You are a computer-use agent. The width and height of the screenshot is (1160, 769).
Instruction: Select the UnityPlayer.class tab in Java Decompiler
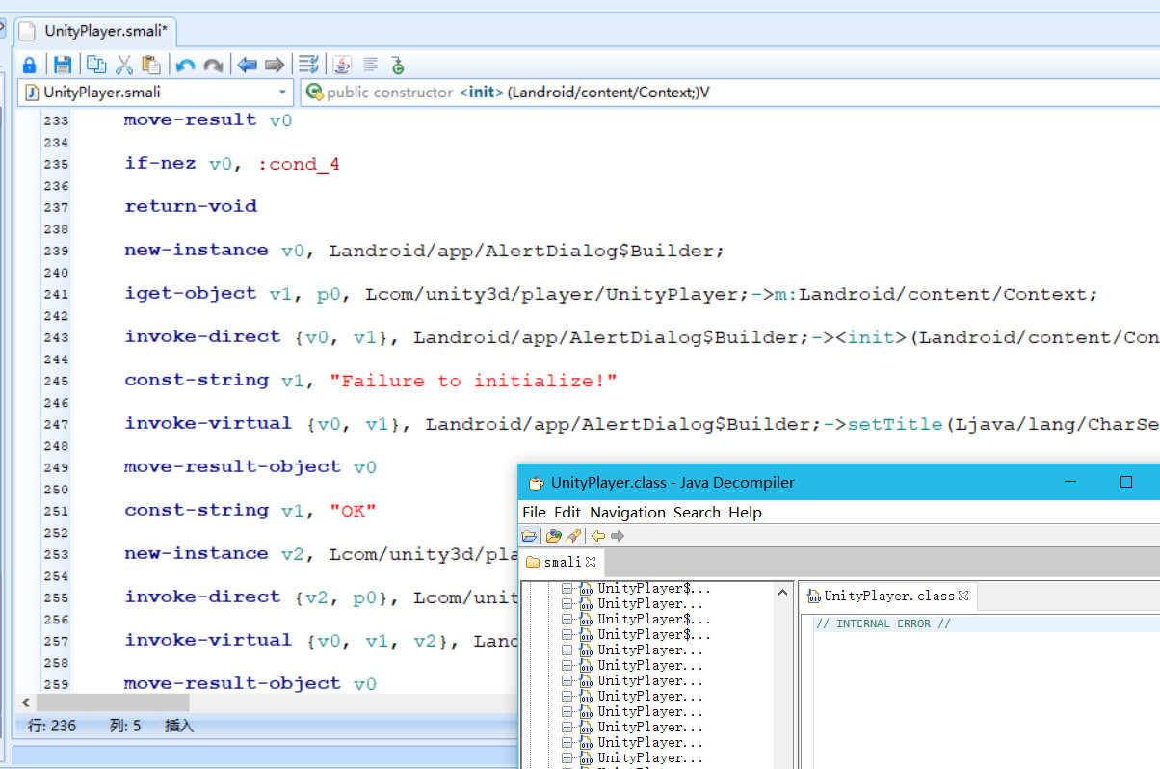(x=889, y=597)
